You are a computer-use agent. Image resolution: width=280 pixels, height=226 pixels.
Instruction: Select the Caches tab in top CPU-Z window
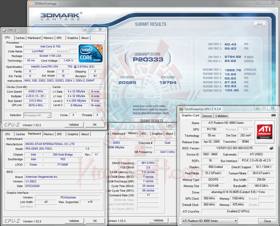point(20,38)
